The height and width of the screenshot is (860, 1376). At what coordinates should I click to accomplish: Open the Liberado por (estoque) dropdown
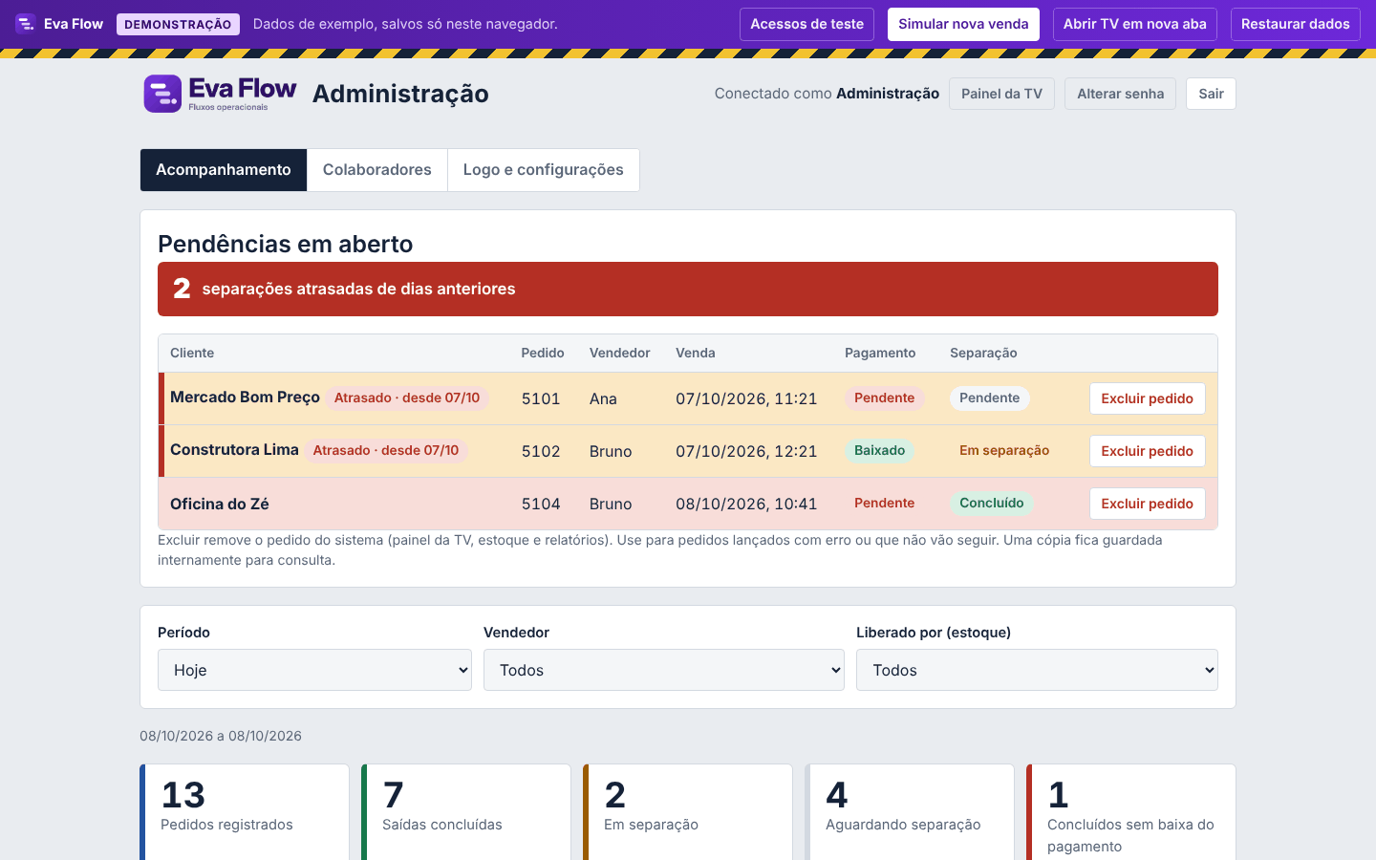coord(1037,670)
